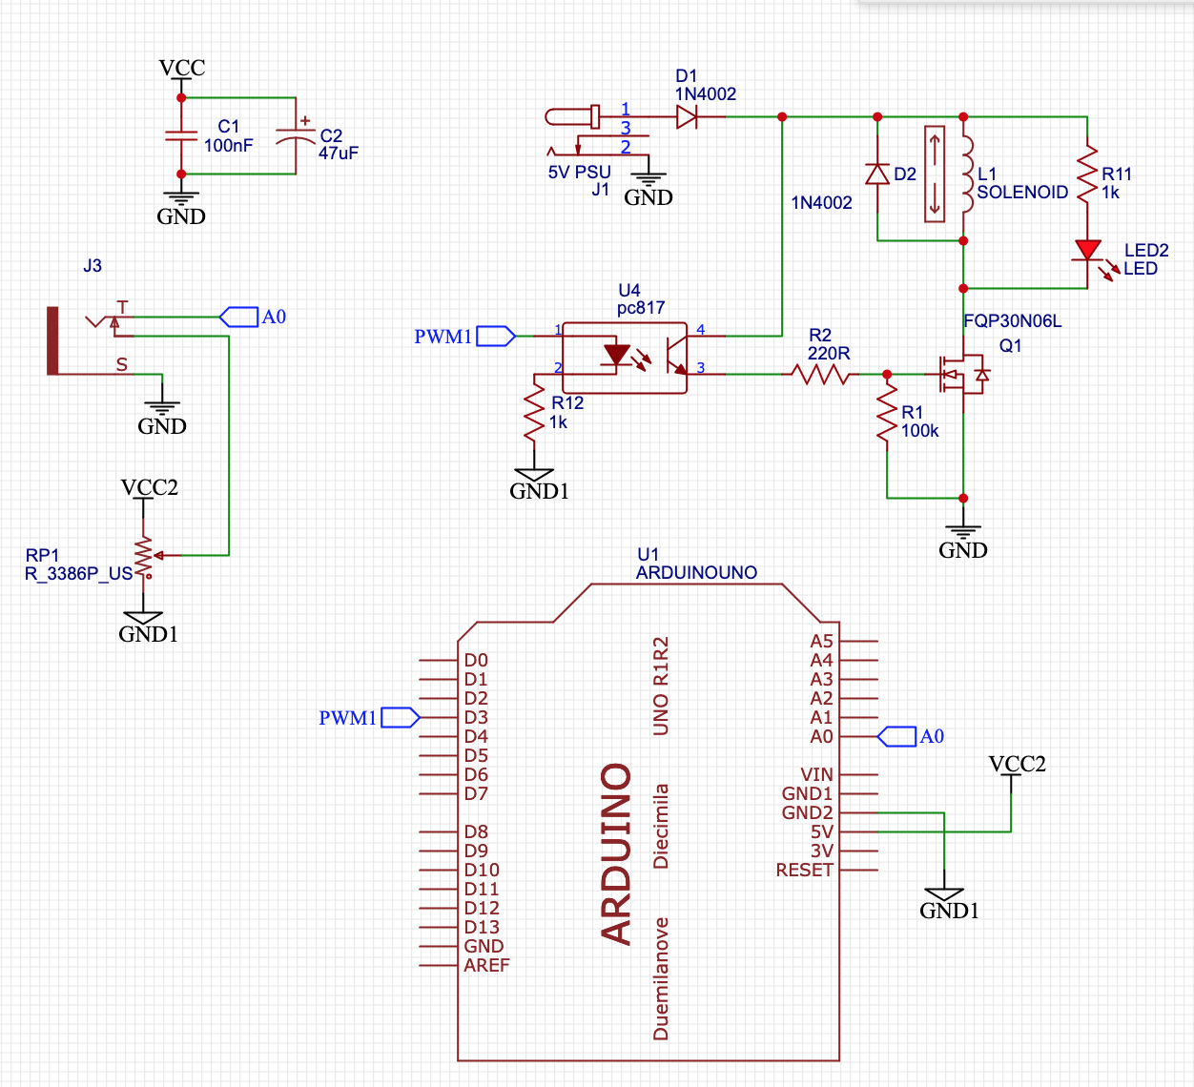
Task: Click the PWM1 net flag at Arduino D3
Action: point(370,717)
